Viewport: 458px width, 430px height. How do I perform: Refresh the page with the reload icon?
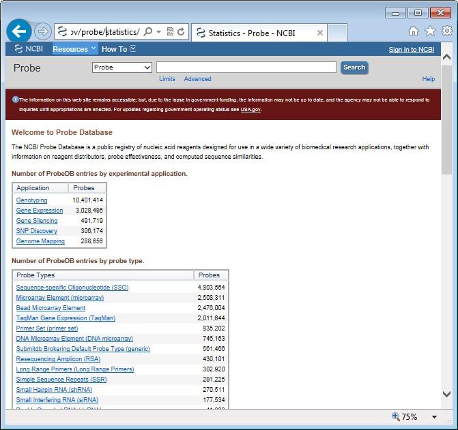pyautogui.click(x=181, y=31)
